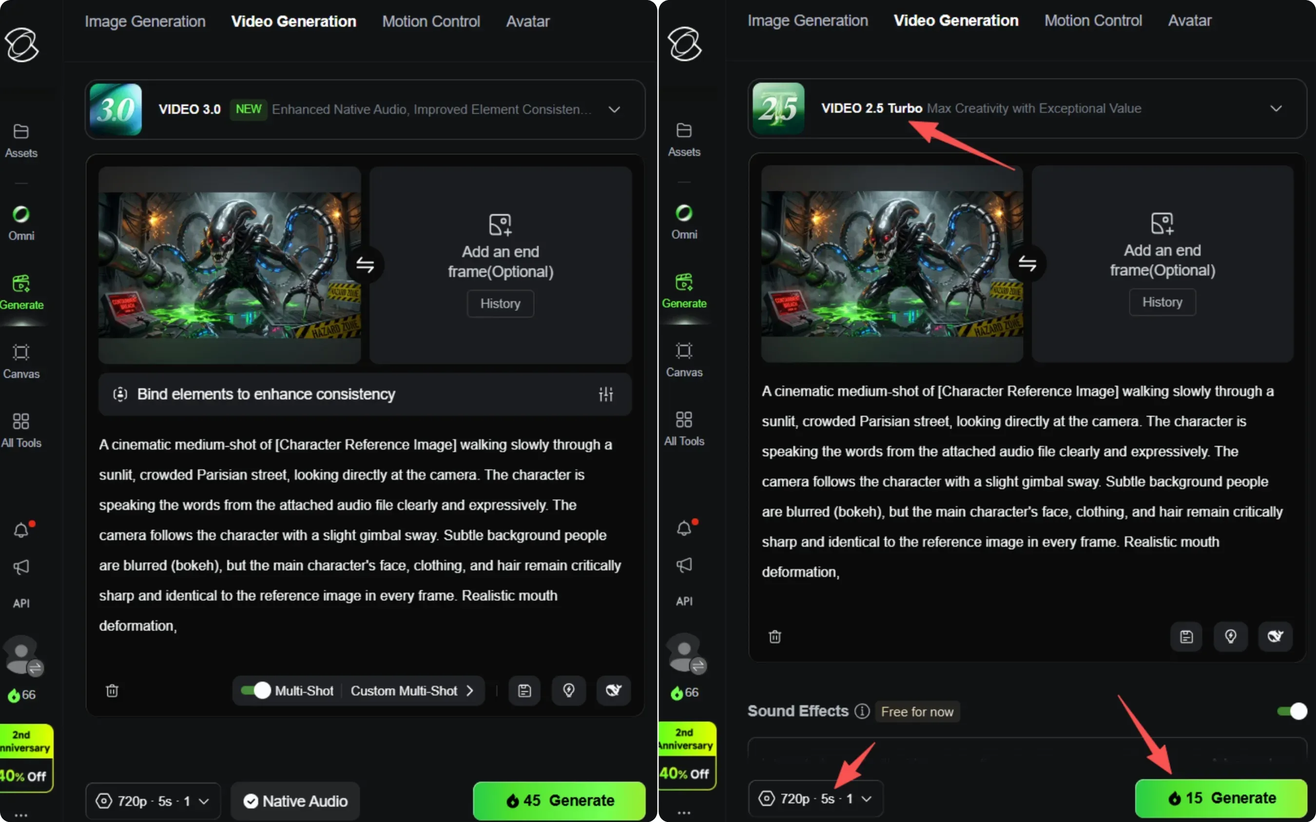
Task: Switch to Avatar tab in right panel
Action: click(1190, 20)
